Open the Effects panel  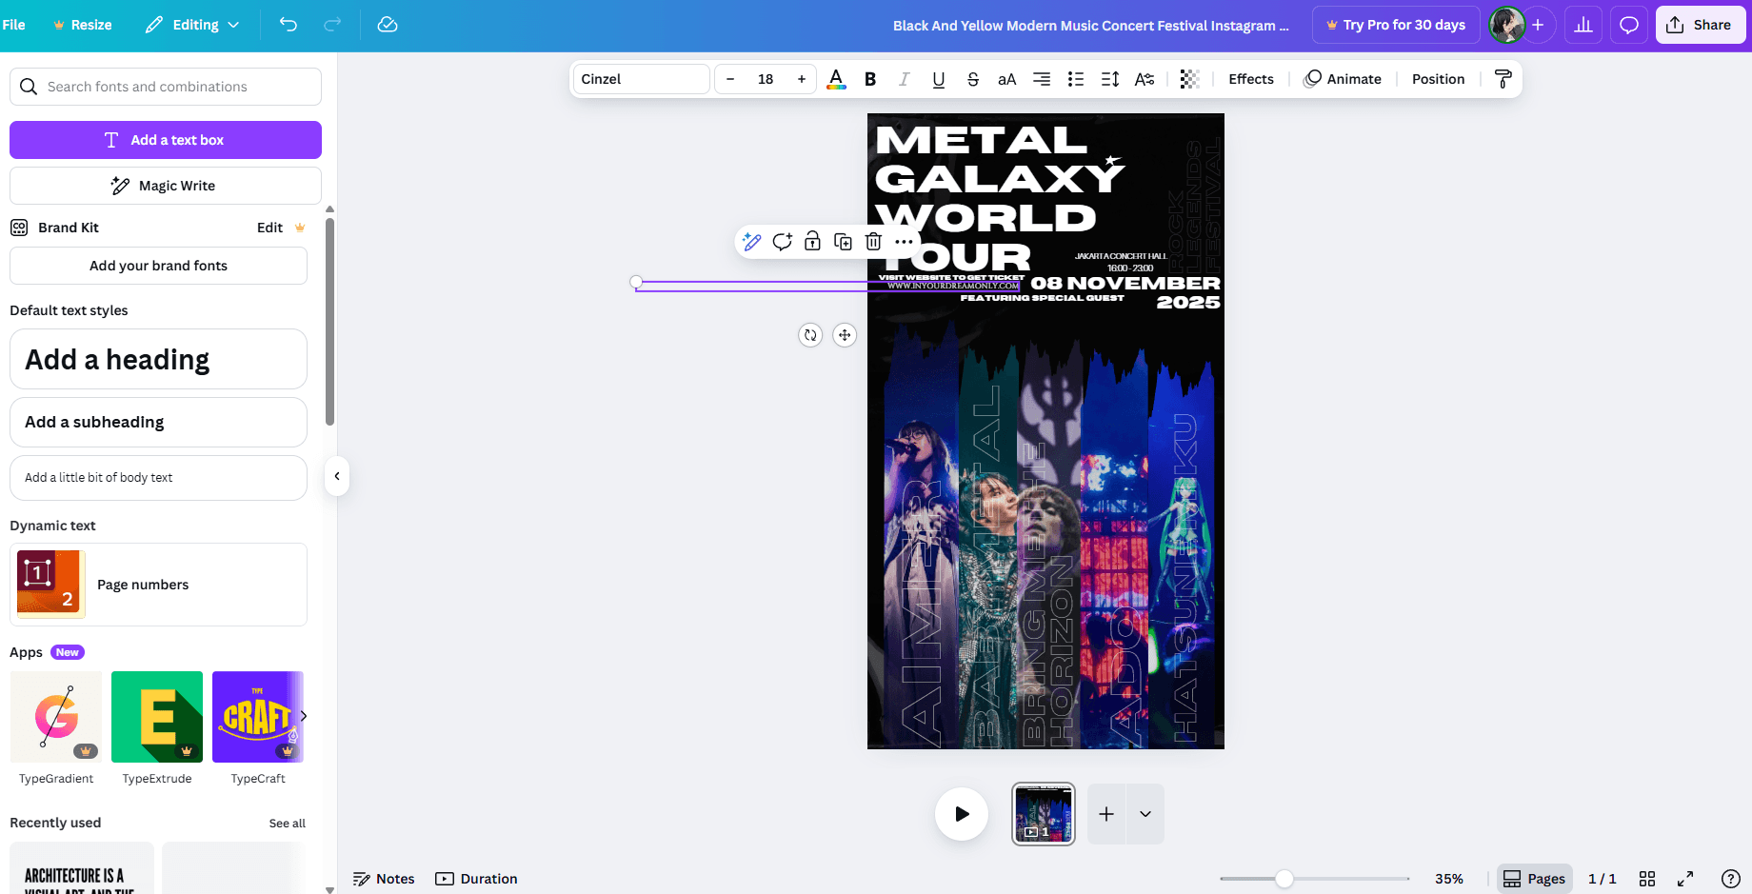click(x=1250, y=79)
